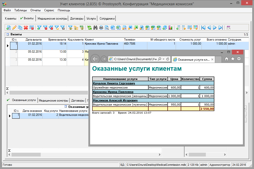Viewport: 254px width, 169px height.
Task: Click the pencil edit record icon
Action: [x=14, y=28]
